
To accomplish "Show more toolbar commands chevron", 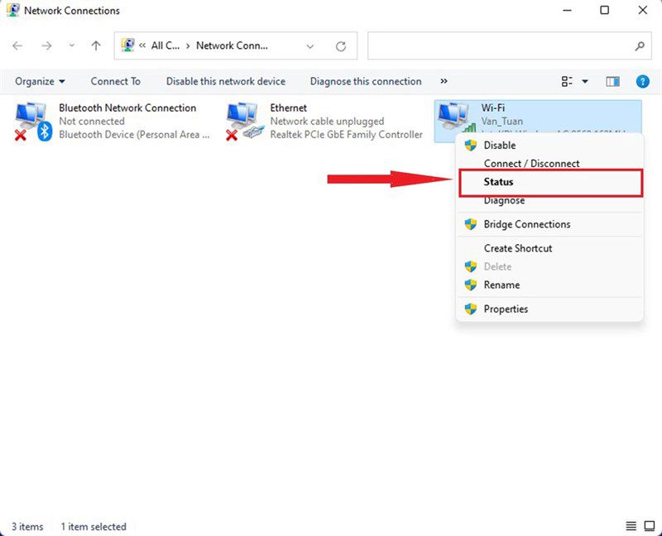I will click(x=444, y=81).
